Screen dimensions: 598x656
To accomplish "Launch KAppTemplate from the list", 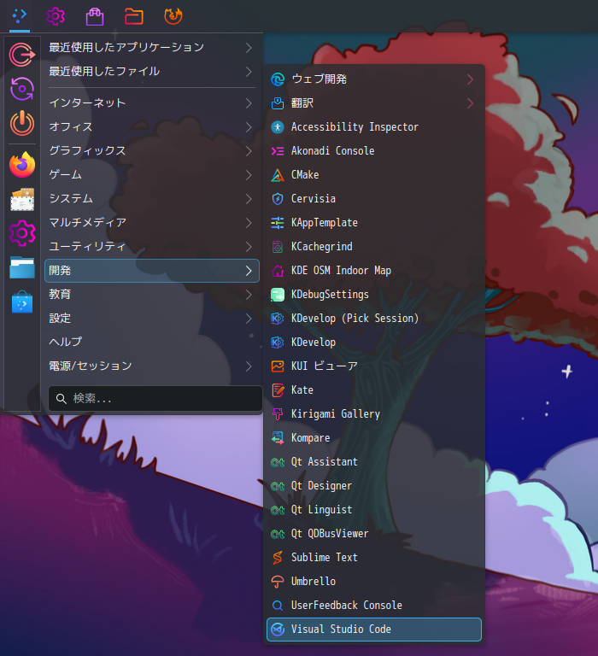I will pyautogui.click(x=374, y=223).
